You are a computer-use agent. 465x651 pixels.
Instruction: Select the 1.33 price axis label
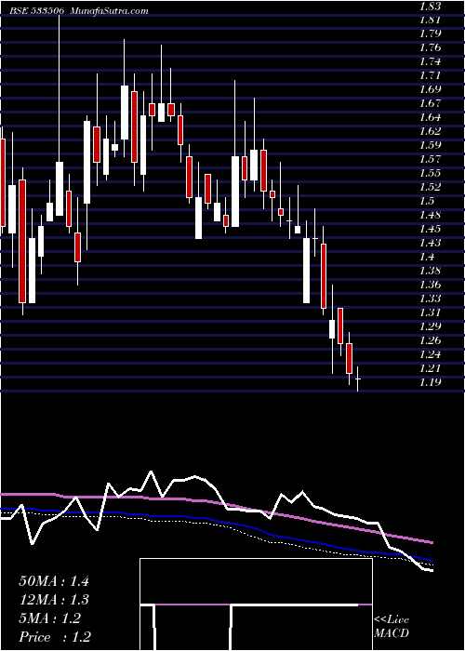430,299
